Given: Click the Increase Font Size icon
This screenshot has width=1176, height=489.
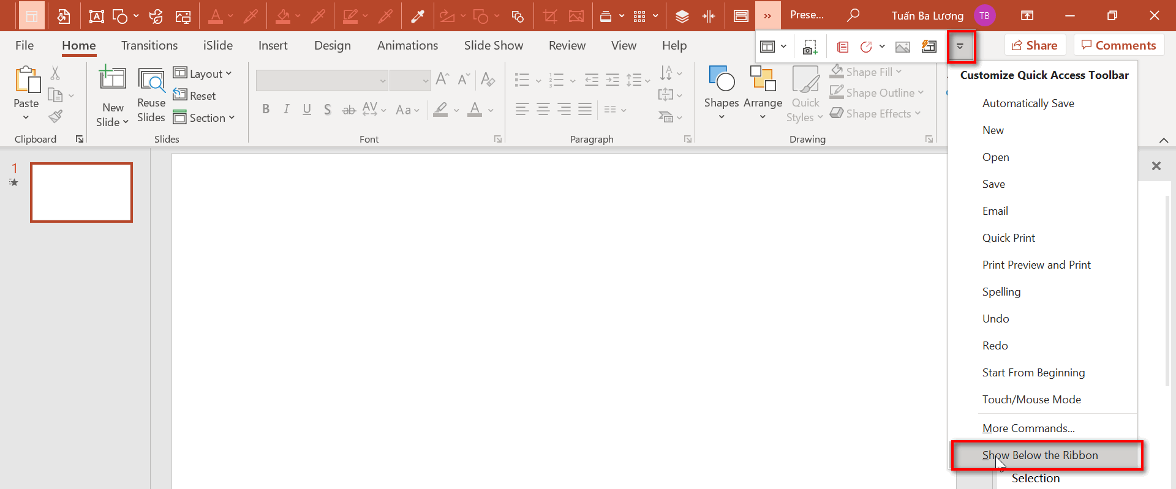Looking at the screenshot, I should pos(442,78).
